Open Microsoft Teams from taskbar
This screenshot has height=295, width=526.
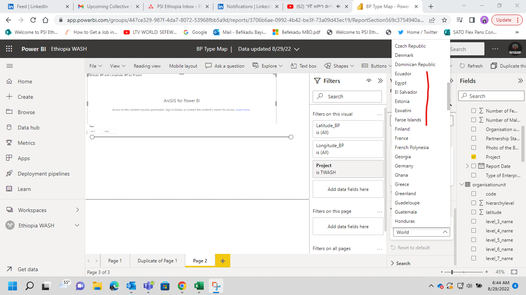click(x=148, y=286)
